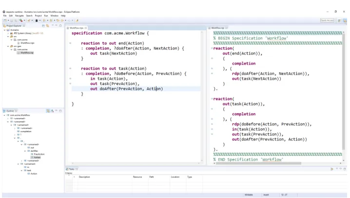Click the Run toolbar icon
Screen dimensions: 350x198
click(21, 20)
